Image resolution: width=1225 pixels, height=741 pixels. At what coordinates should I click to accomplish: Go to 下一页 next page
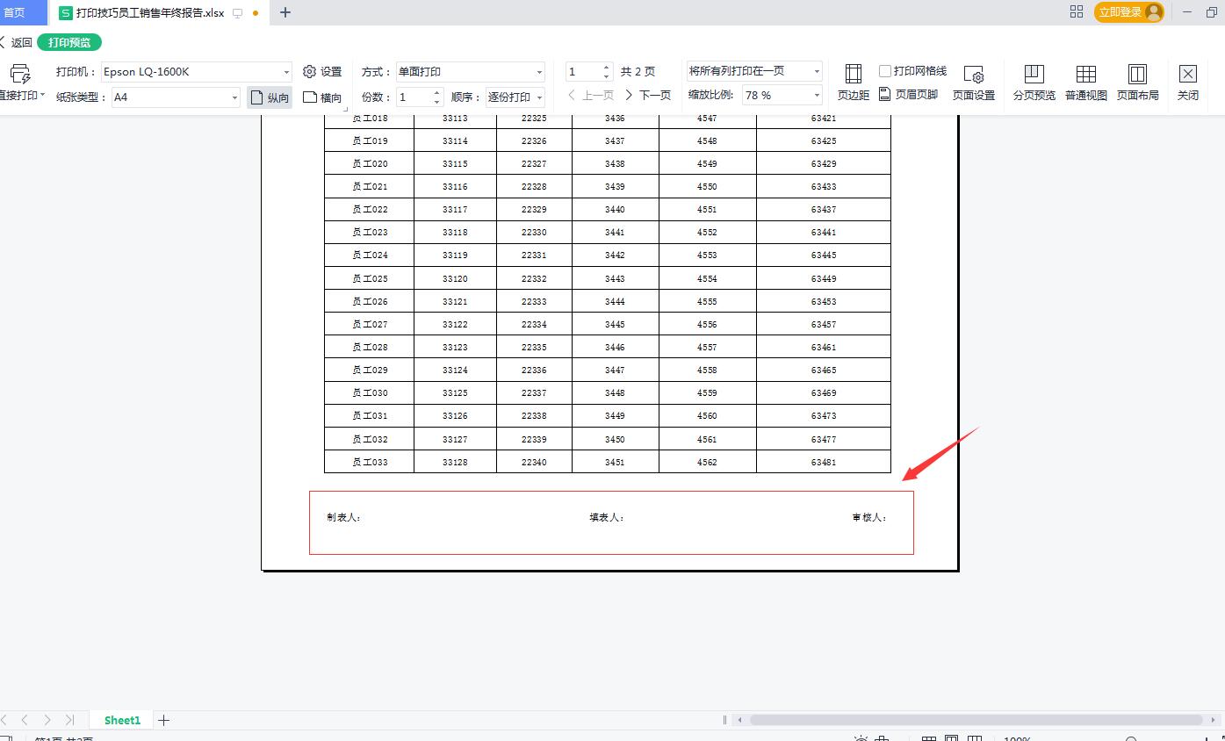point(647,95)
